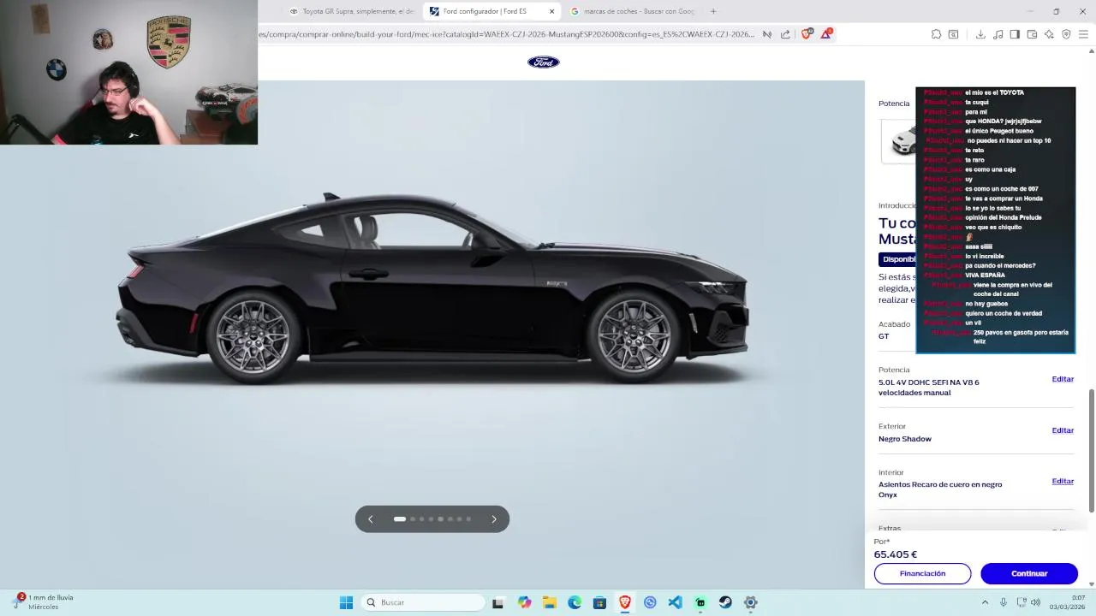The image size is (1096, 616).
Task: Open Steam from the taskbar
Action: click(725, 602)
